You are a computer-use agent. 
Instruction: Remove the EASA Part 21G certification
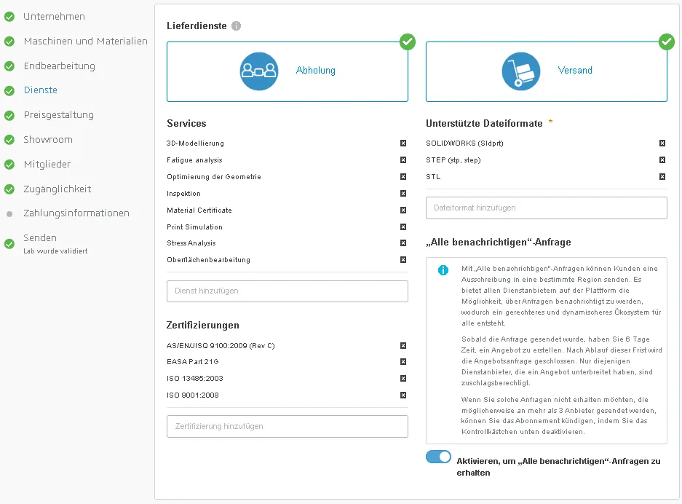pyautogui.click(x=403, y=361)
